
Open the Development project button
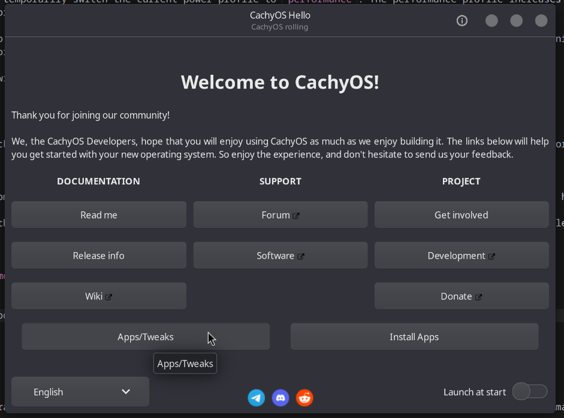pos(462,256)
